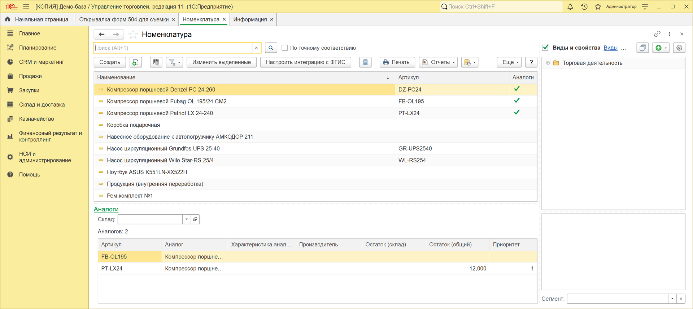
Task: Open the main menu hamburger icon
Action: click(26, 6)
